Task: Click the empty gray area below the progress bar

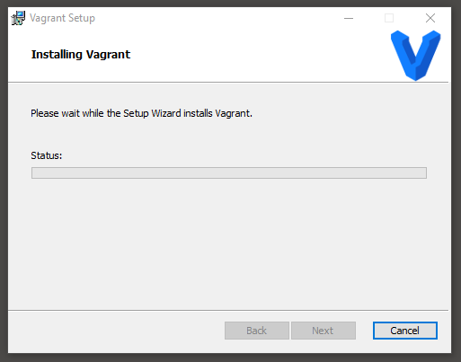Action: (229, 243)
